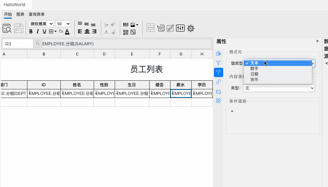Screen dimensions: 328x187
Task: Select the 生日 header cell
Action: (x=132, y=85)
